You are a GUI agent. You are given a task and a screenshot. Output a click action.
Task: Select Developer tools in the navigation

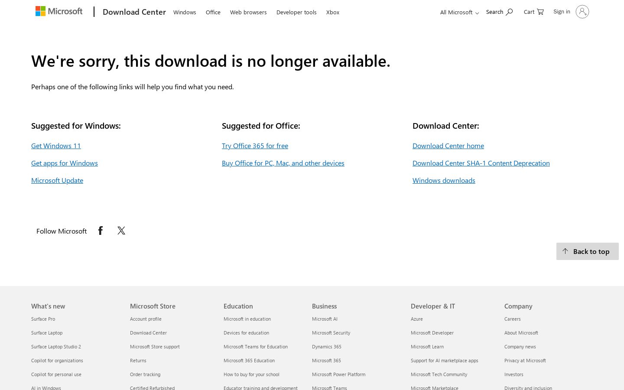point(296,12)
